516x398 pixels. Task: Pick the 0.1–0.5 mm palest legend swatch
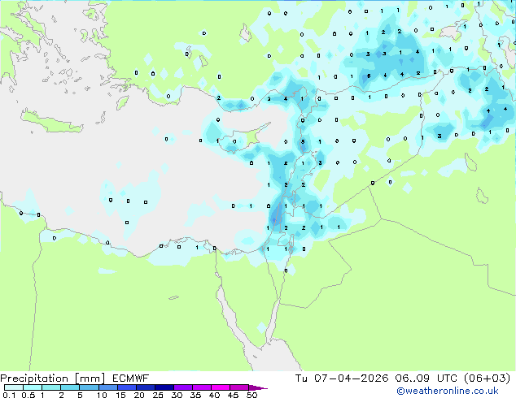point(14,387)
